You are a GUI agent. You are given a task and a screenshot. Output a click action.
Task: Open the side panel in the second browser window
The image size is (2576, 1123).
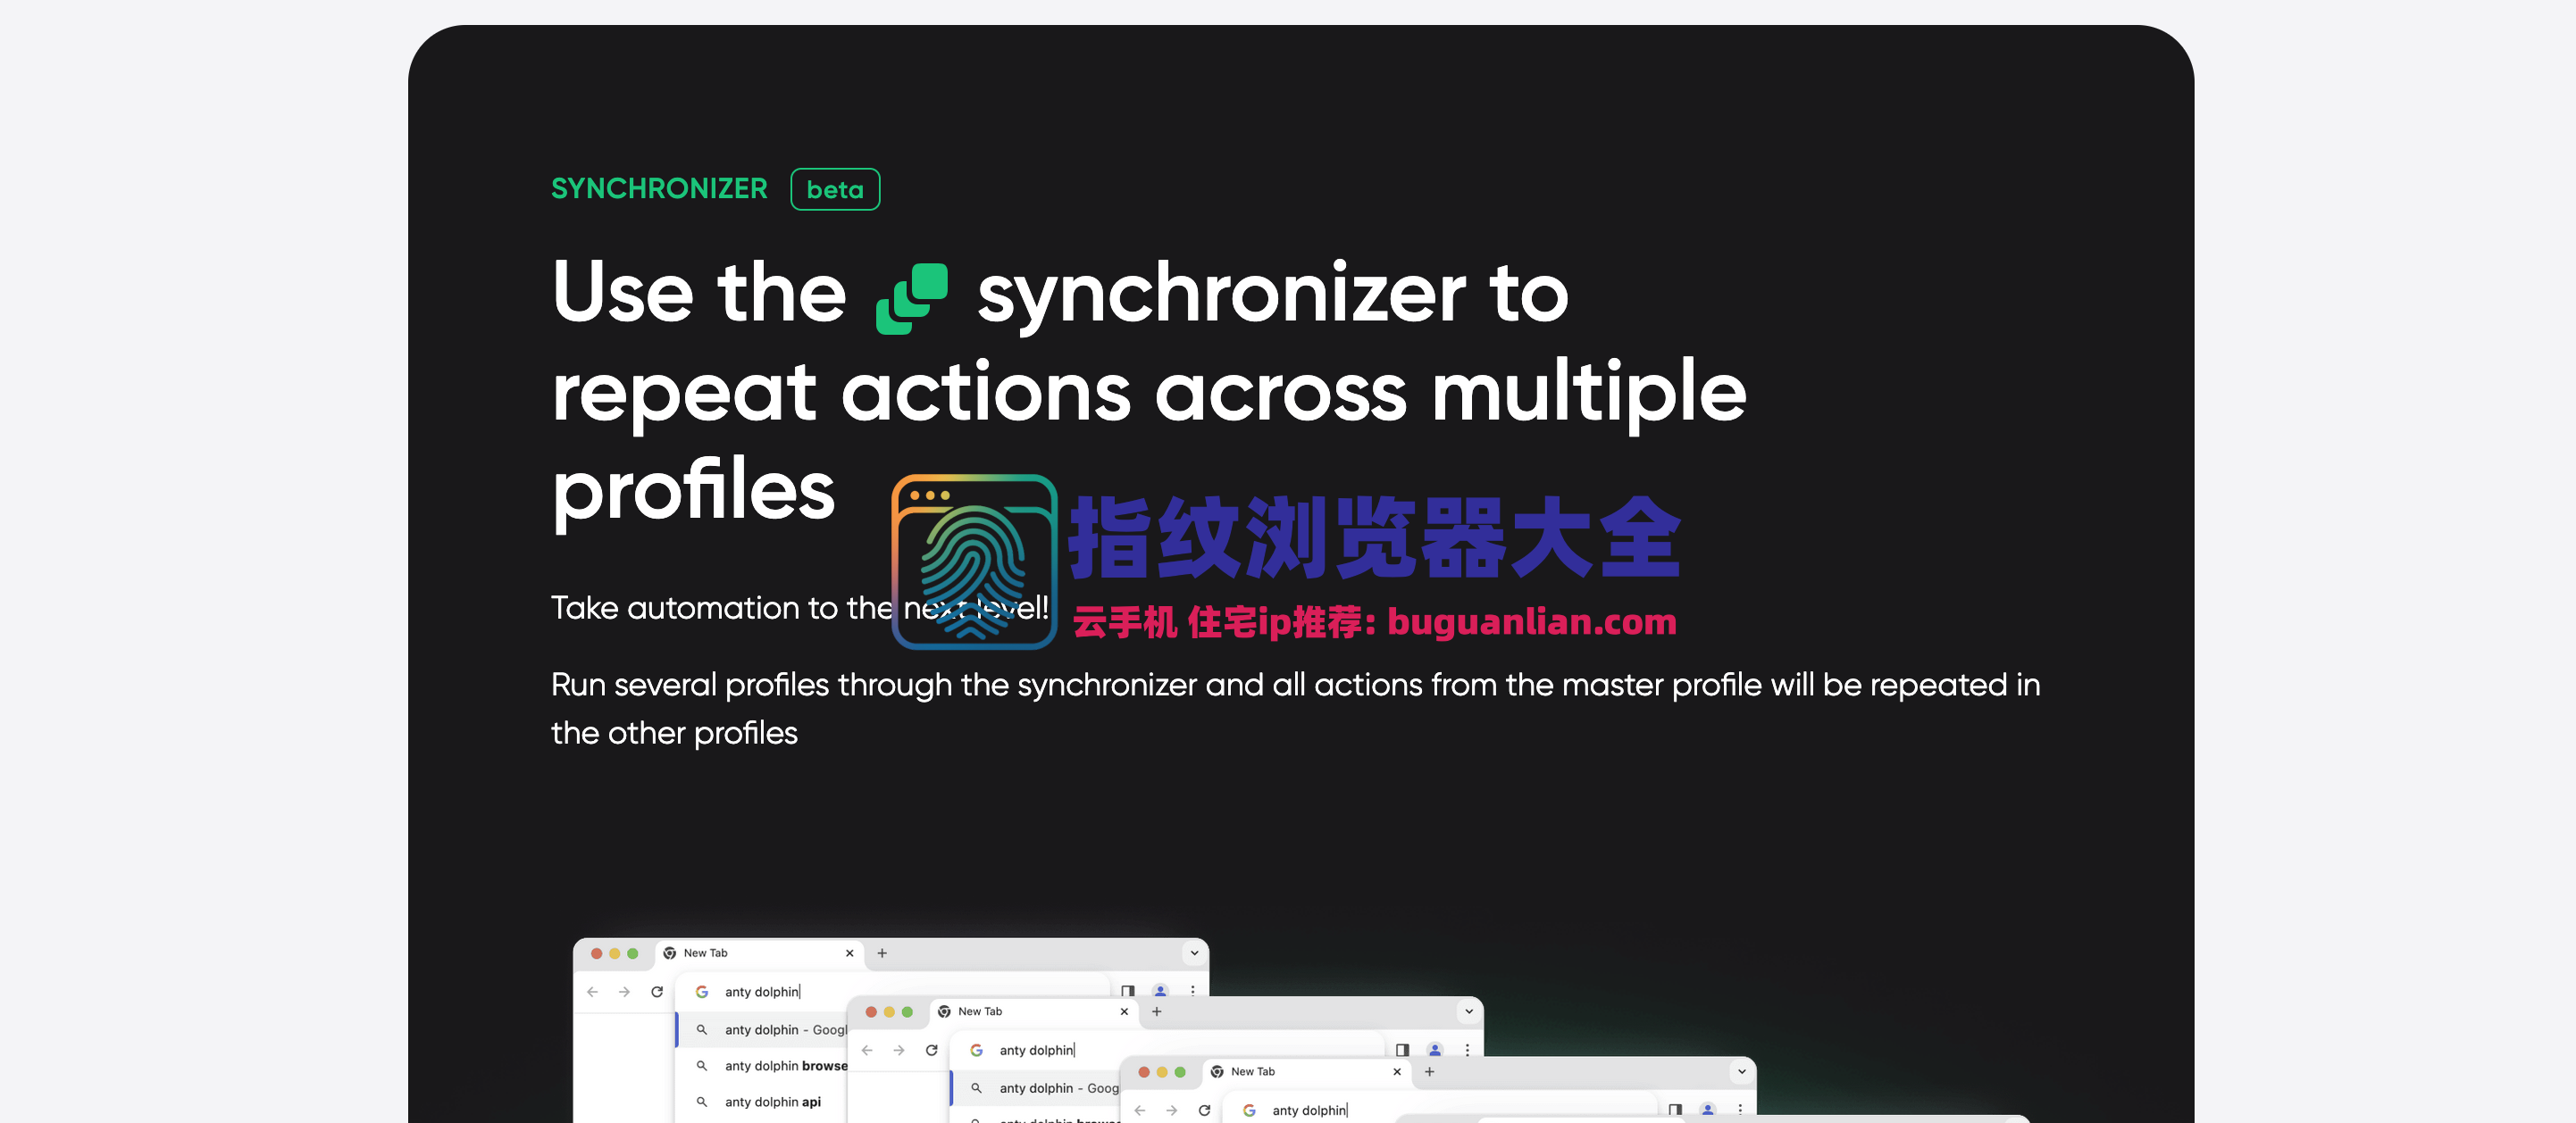click(1402, 1049)
